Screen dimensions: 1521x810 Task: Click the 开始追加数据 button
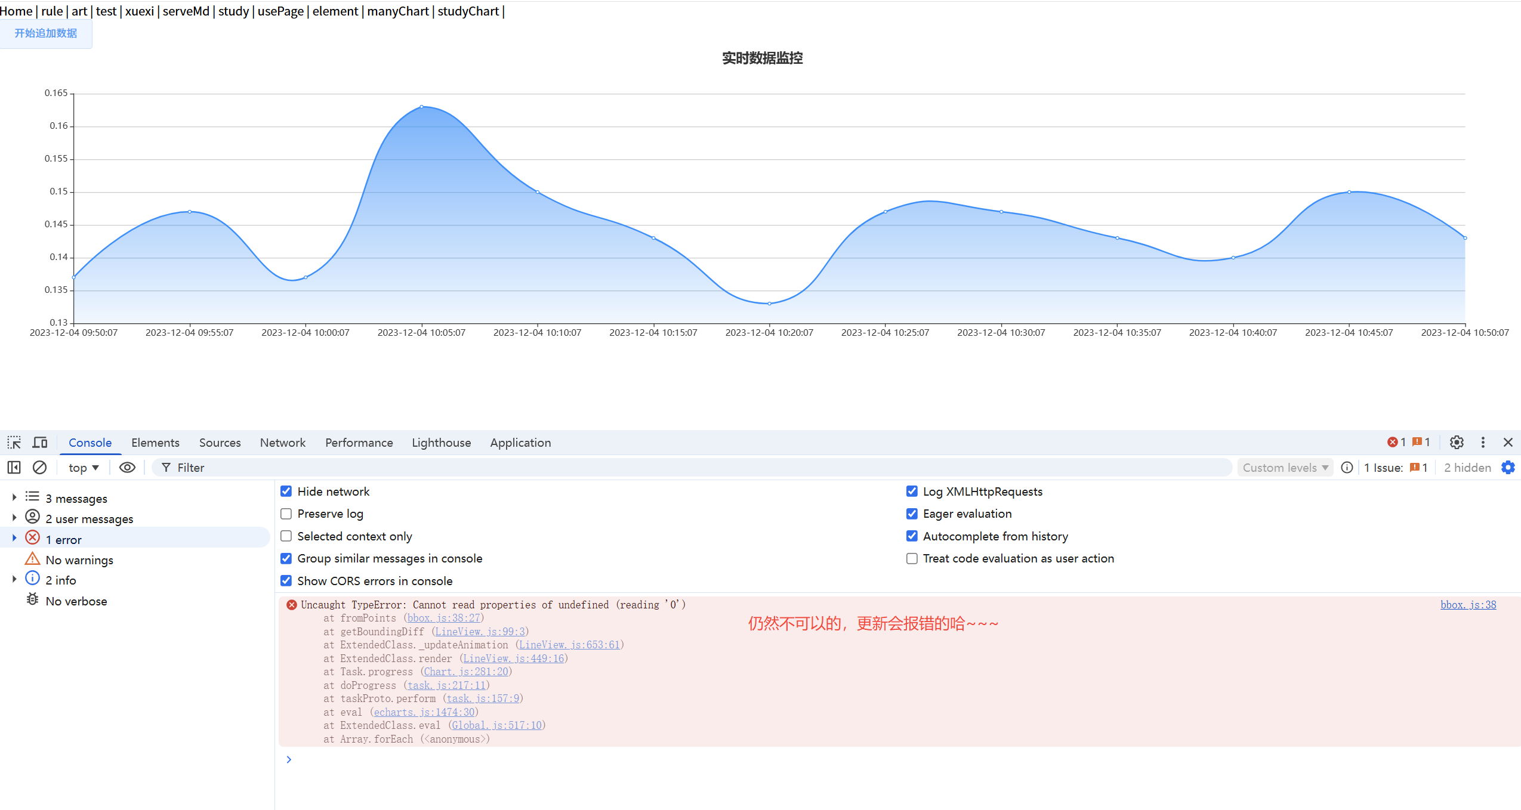click(46, 33)
